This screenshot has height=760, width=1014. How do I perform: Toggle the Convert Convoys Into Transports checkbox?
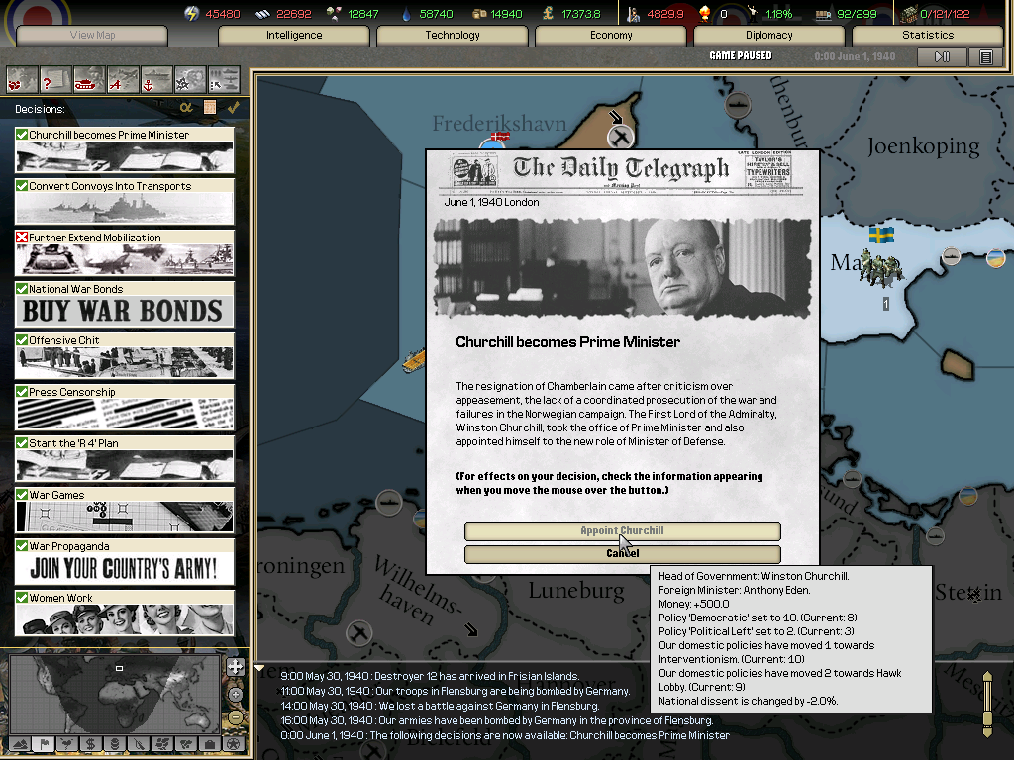22,186
